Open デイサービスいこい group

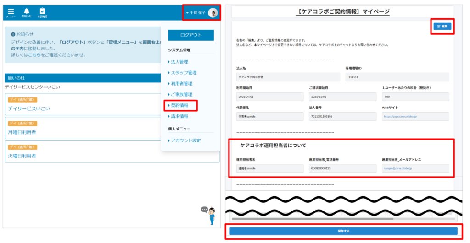pyautogui.click(x=29, y=108)
